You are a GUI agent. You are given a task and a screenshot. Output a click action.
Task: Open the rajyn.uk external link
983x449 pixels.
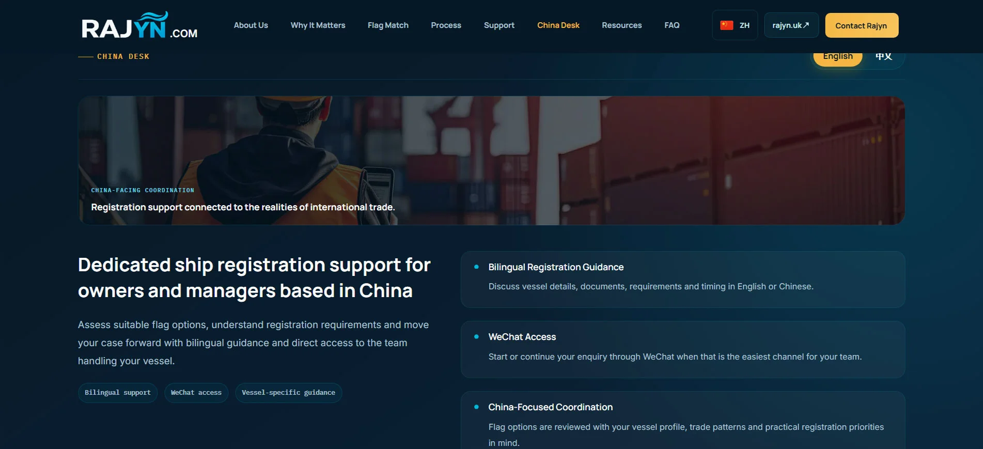click(x=791, y=25)
